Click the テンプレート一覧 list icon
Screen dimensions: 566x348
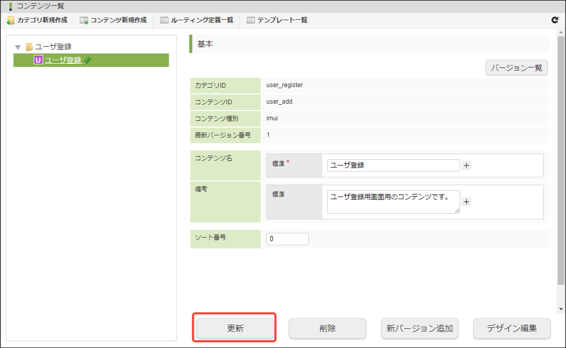point(250,20)
